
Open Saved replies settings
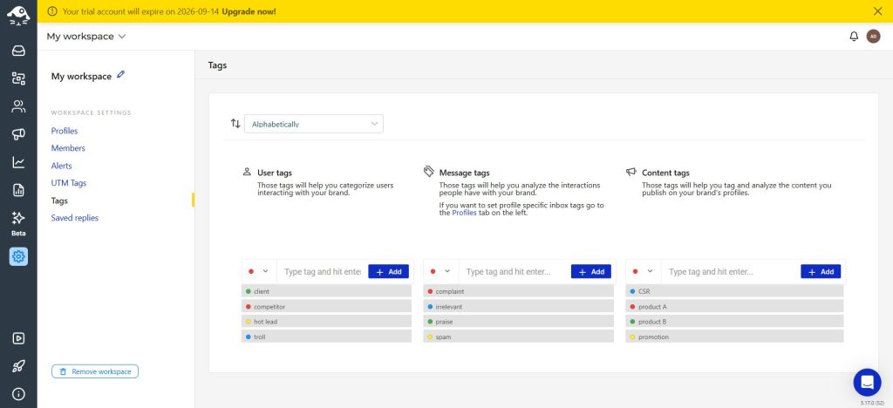coord(75,218)
